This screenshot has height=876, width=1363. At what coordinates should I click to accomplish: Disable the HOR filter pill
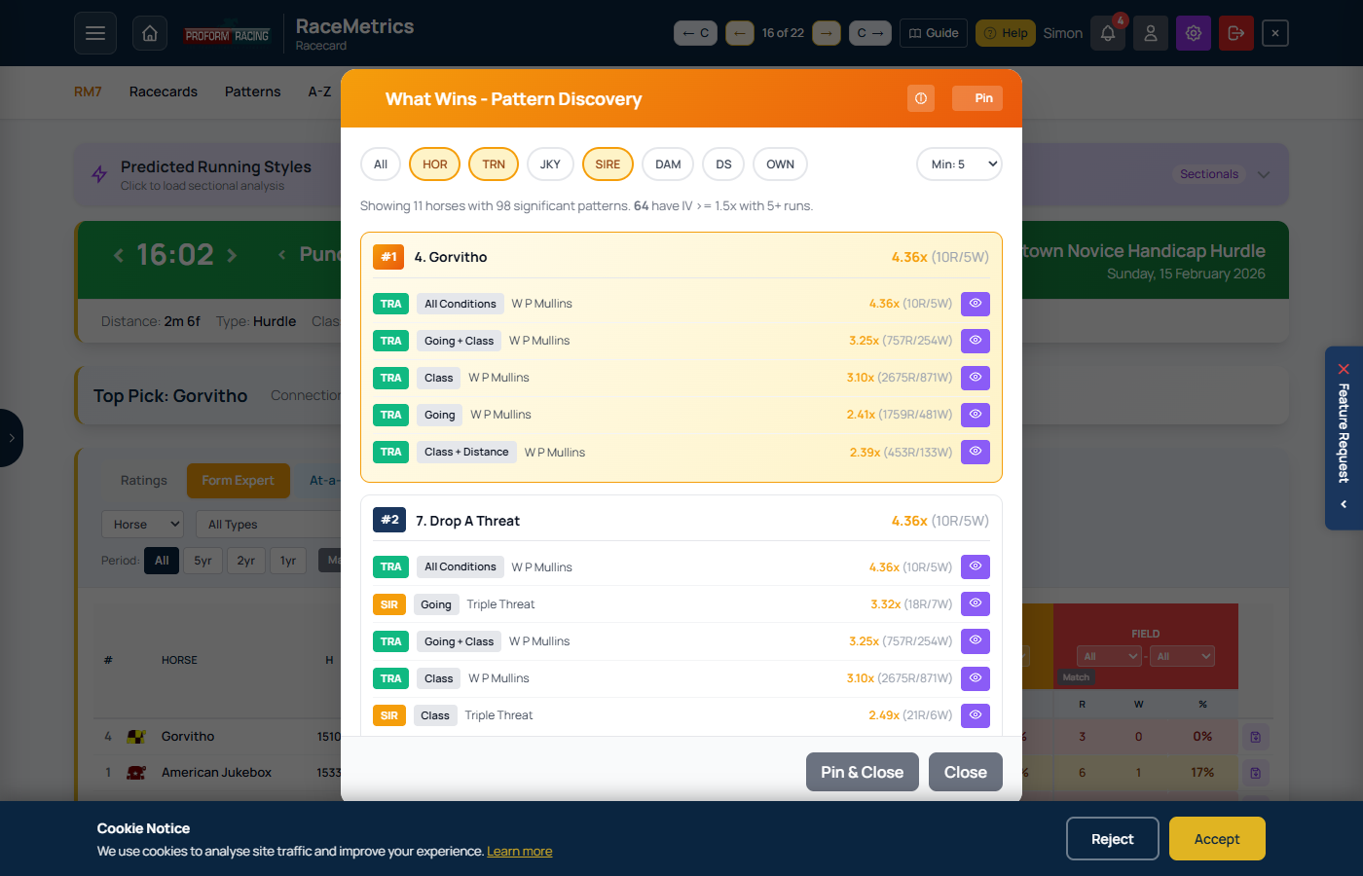(x=434, y=164)
